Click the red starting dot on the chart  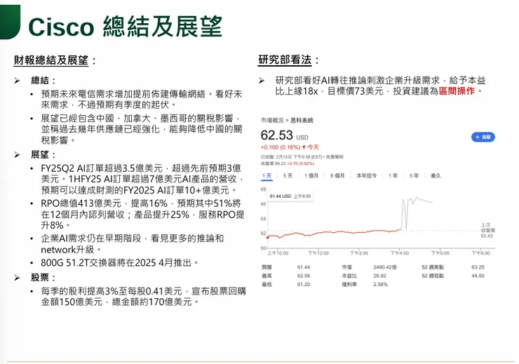(268, 237)
